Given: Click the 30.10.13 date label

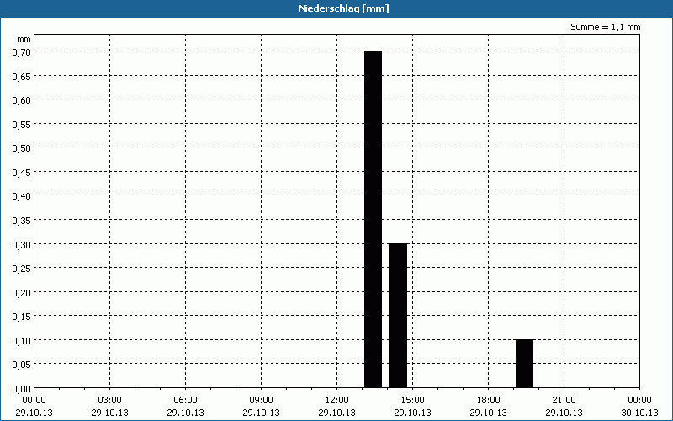Looking at the screenshot, I should click(x=639, y=413).
